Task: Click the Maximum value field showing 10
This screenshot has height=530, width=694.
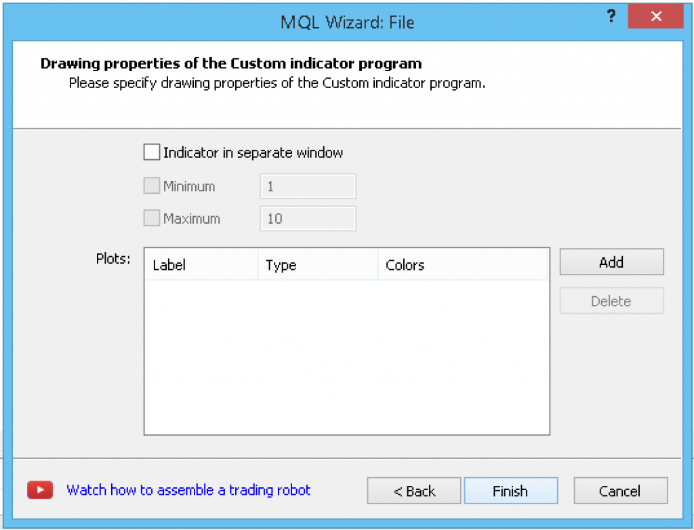Action: pyautogui.click(x=308, y=218)
